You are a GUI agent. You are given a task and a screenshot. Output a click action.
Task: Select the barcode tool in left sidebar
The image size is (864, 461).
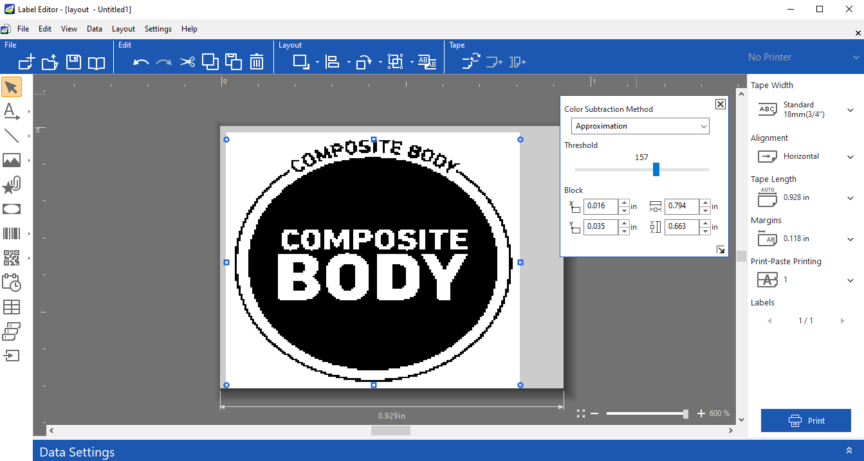pos(12,233)
